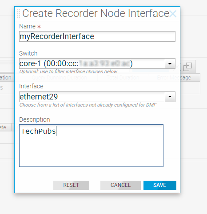Close the Create Recorder Node Interface dialog

point(173,14)
